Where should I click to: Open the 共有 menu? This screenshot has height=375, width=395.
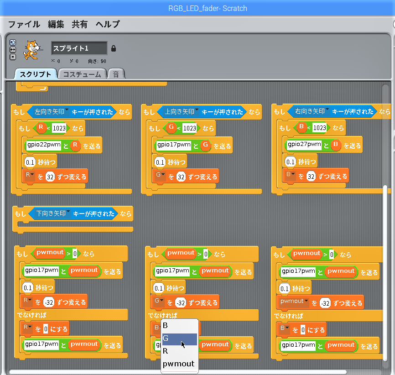coord(80,24)
